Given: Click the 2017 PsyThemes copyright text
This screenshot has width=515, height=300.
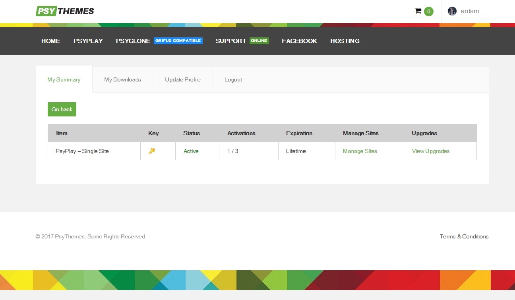Looking at the screenshot, I should pos(91,236).
